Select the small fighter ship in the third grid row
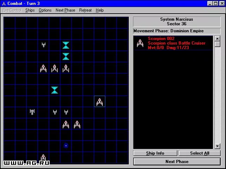226x169 pixels. [x=44, y=45]
